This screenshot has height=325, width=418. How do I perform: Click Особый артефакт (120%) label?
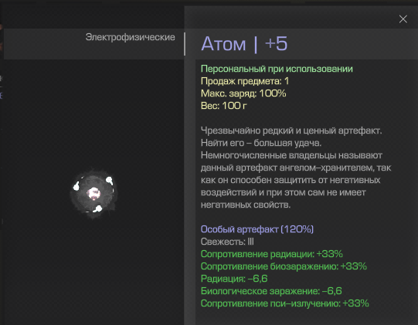pyautogui.click(x=257, y=229)
